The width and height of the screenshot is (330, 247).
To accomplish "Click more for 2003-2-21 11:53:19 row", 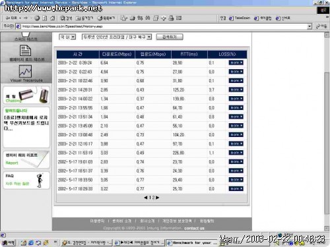I will click(x=236, y=153).
